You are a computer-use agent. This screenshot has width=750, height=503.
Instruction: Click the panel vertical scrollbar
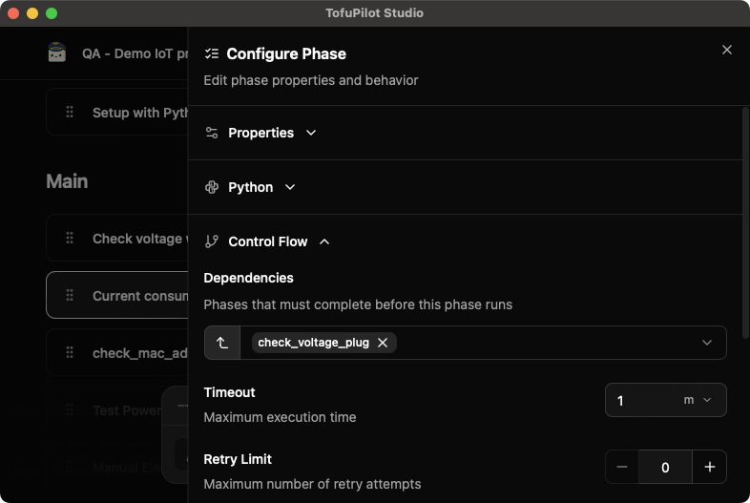pos(745,223)
